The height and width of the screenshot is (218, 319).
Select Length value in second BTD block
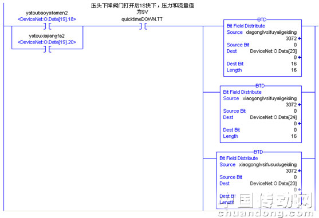click(294, 136)
